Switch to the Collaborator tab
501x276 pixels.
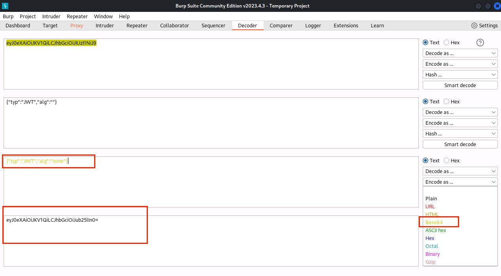(x=174, y=25)
